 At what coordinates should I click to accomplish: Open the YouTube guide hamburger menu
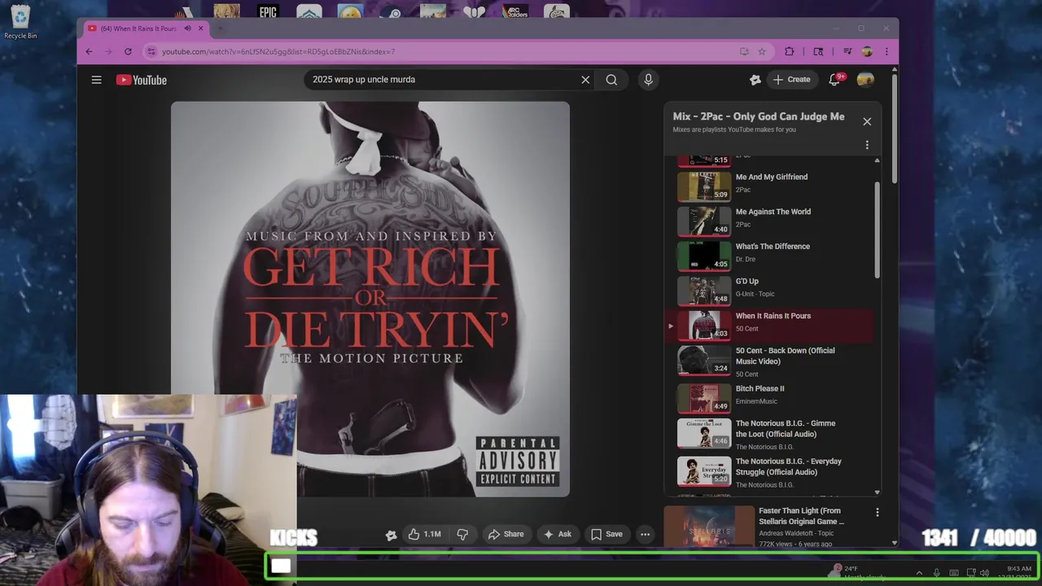[96, 80]
